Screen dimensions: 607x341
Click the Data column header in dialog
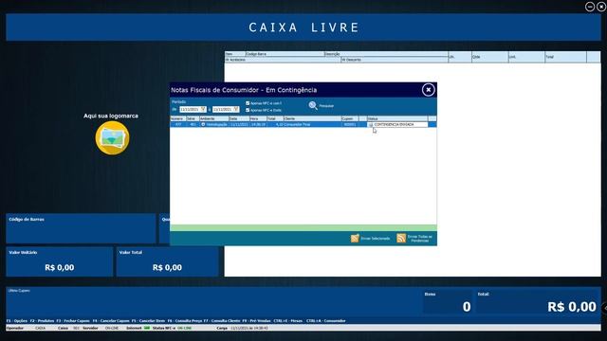[x=239, y=118]
